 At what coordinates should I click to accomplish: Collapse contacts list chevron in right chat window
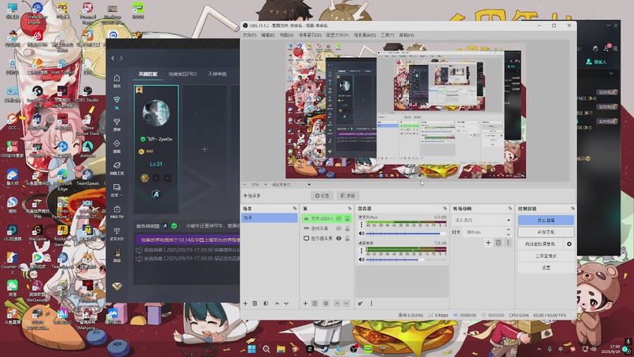coord(611,74)
